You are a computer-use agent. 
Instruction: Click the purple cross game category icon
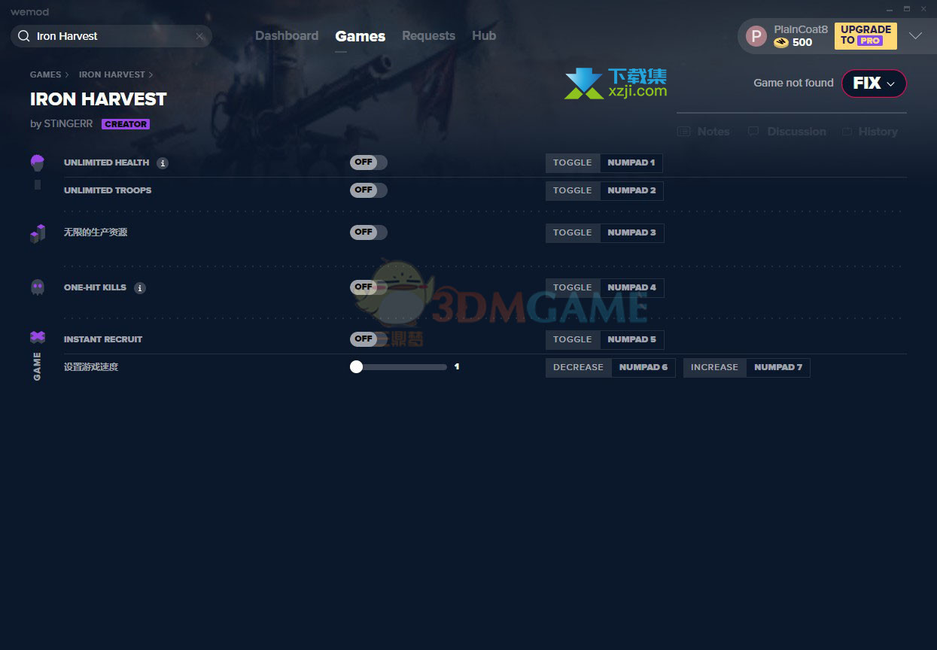(38, 337)
